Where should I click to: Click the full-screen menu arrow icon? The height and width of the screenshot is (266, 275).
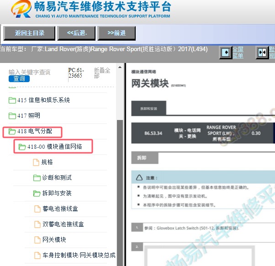(x=226, y=52)
